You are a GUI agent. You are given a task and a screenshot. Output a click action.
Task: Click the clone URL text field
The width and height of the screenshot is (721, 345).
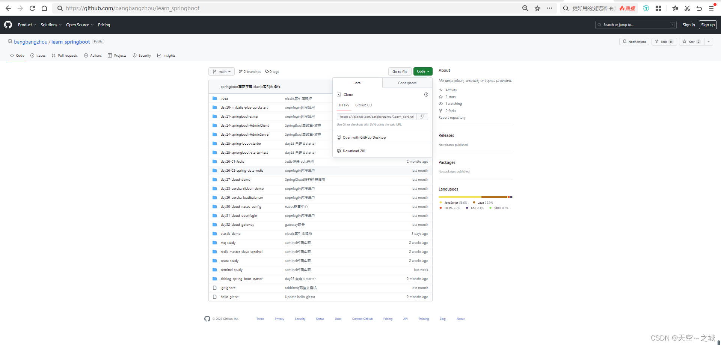pyautogui.click(x=377, y=117)
